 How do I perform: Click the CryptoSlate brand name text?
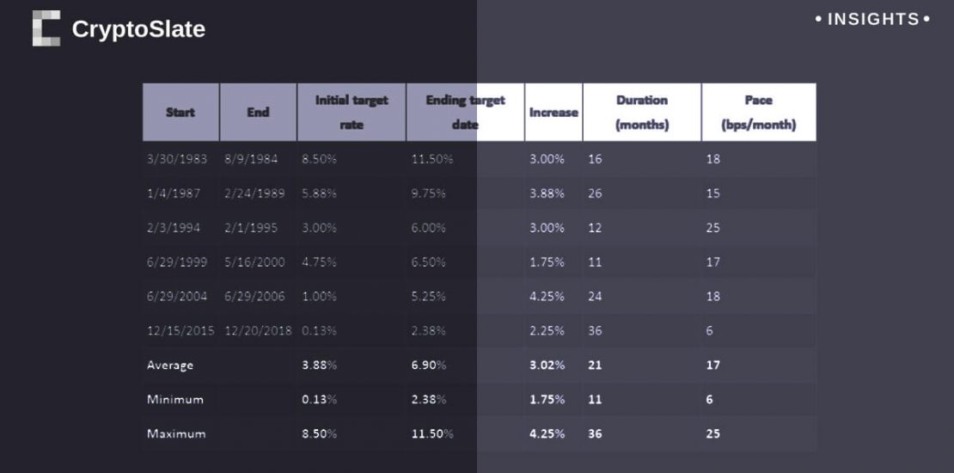(x=138, y=29)
